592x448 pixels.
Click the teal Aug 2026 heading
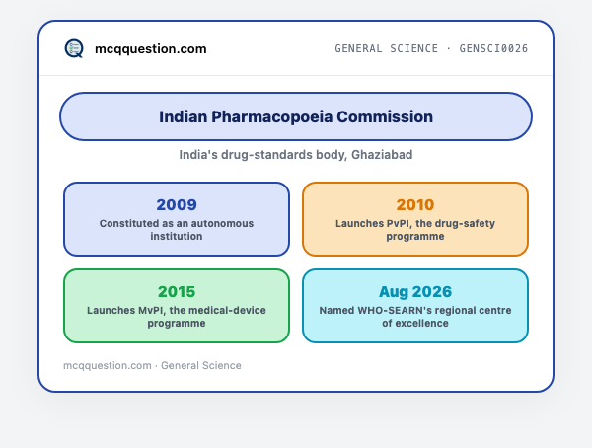click(415, 292)
